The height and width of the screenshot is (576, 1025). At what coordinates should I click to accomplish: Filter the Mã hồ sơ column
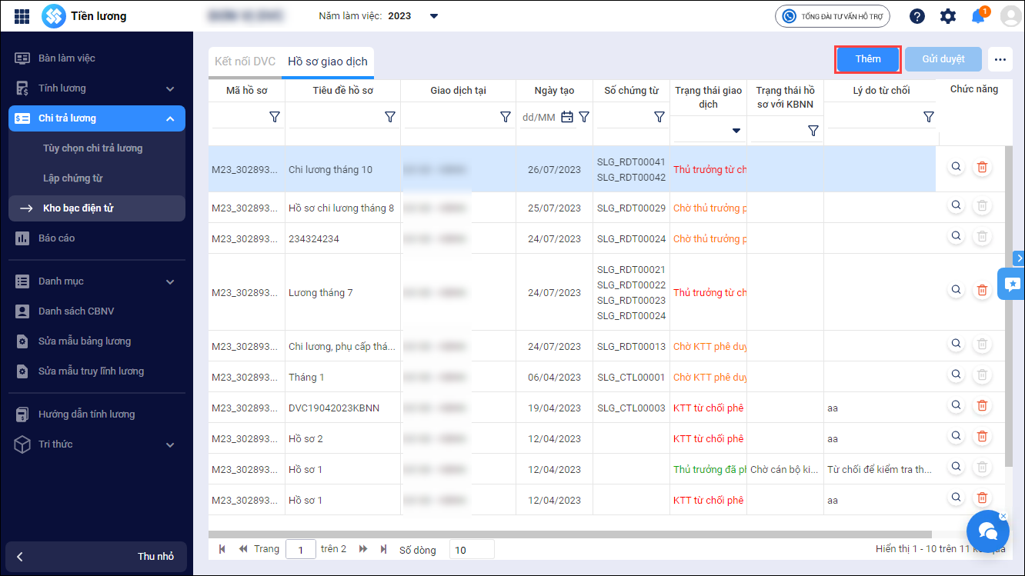tap(274, 117)
